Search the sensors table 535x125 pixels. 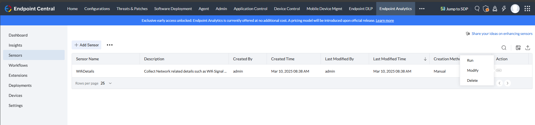(504, 48)
